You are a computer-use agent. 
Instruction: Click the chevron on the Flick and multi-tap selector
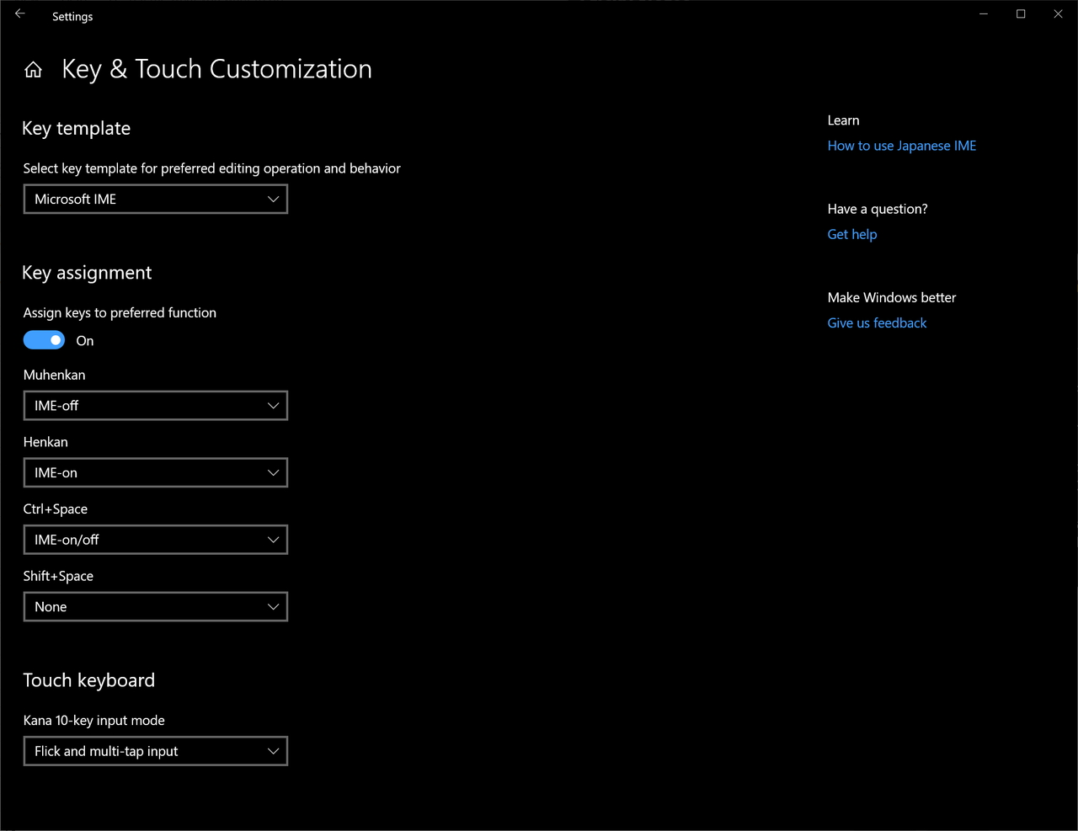[x=272, y=750]
